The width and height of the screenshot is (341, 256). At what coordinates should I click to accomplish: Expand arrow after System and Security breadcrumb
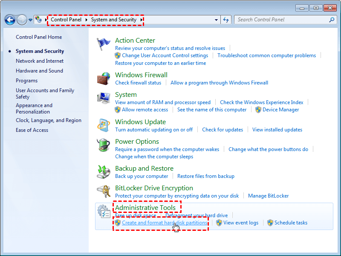142,20
